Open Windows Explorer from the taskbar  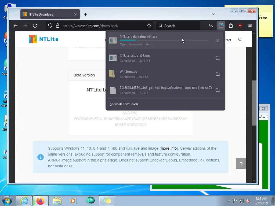coord(57,201)
